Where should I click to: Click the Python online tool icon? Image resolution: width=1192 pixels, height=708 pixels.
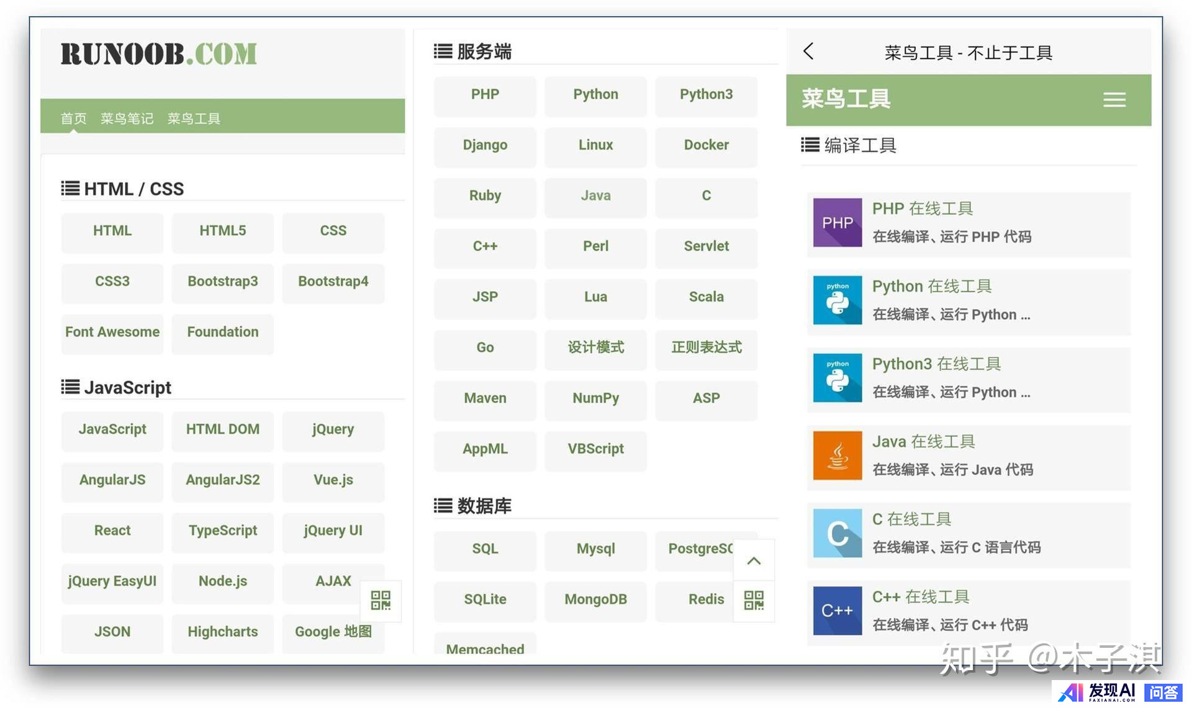tap(837, 300)
